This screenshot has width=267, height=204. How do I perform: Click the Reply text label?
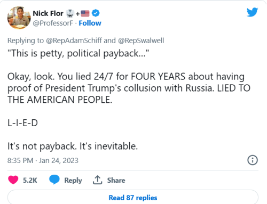[x=73, y=181]
